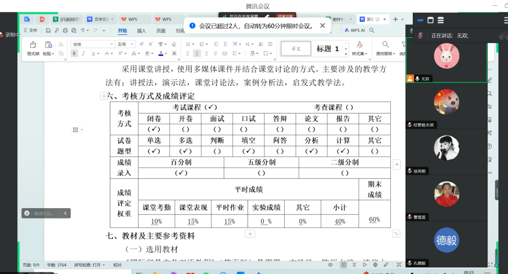Toggle center text alignment
Screen dimensions: 508x274
197,54
